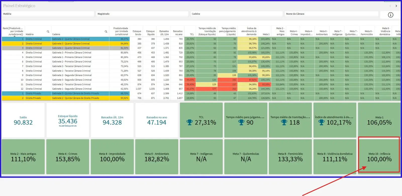This screenshot has height=196, width=402.
Task: Open the Nome da Câmara filter
Action: 331,14
